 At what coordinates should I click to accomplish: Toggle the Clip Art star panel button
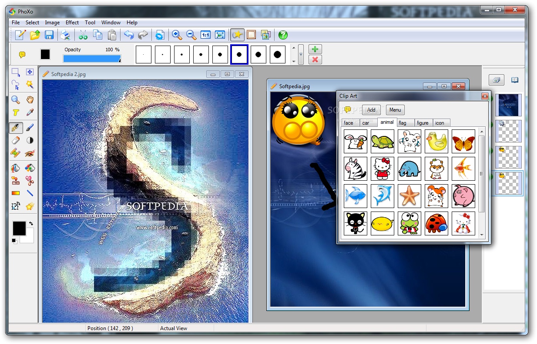[x=237, y=35]
